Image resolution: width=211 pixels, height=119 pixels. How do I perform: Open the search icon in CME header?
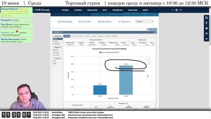coord(172,10)
